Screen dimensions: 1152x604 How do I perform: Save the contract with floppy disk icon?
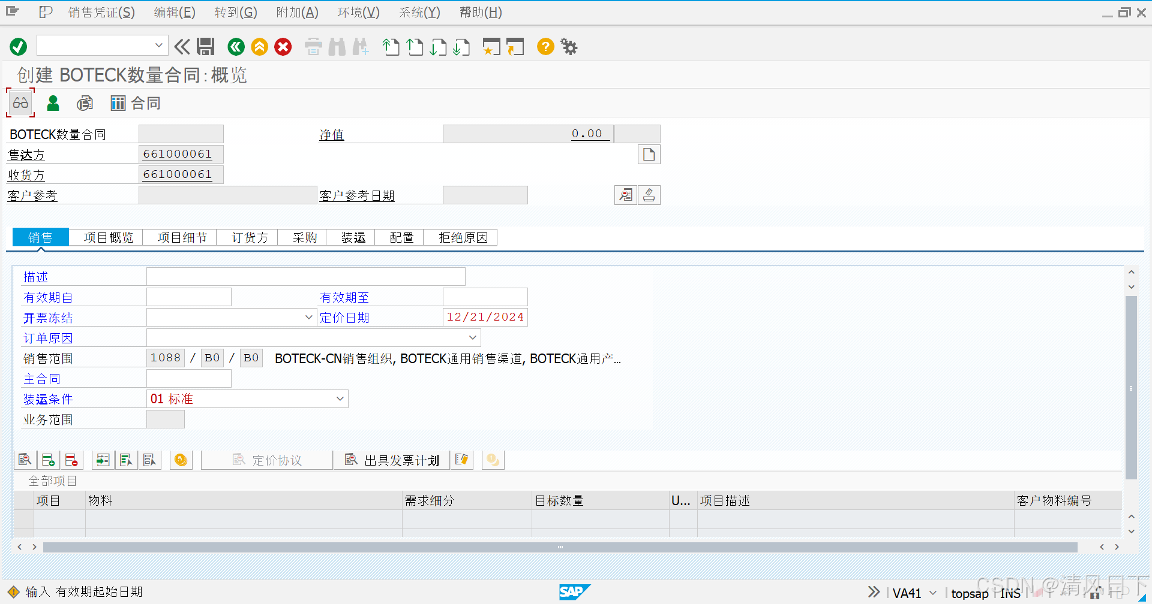[x=206, y=47]
